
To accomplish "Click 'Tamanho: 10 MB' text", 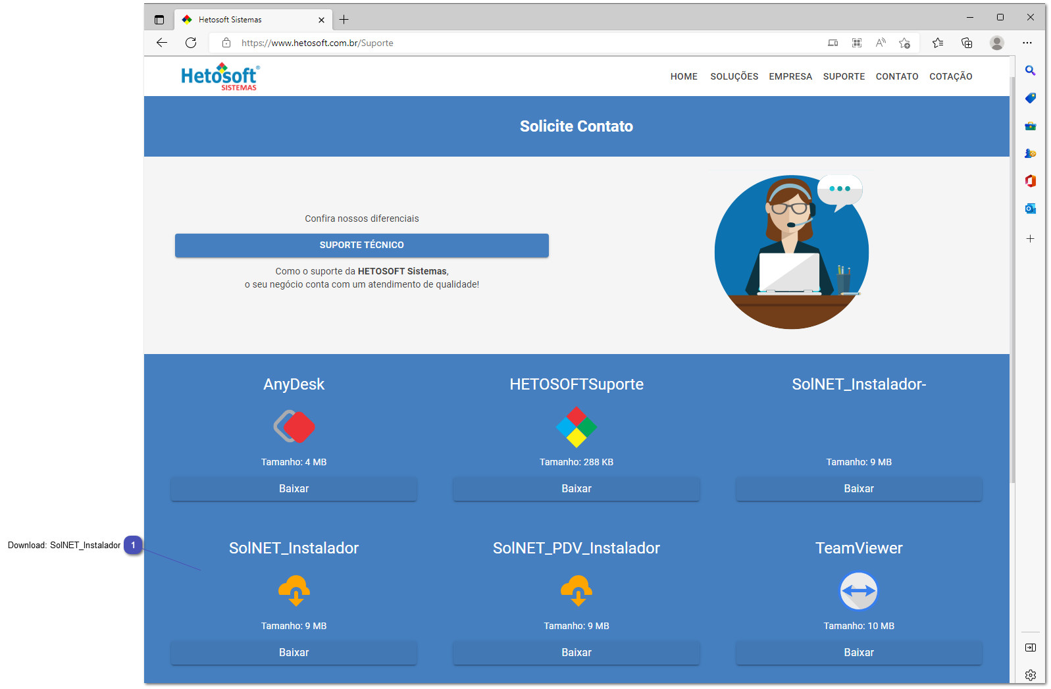I will tap(859, 626).
